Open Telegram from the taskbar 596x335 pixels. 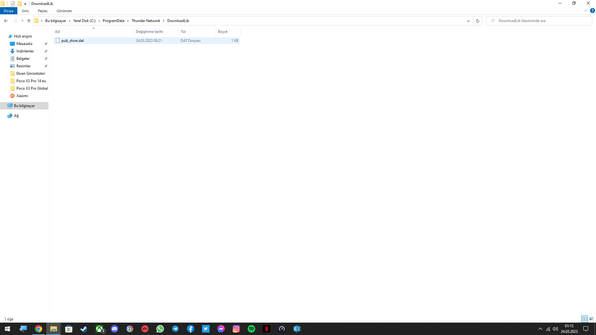point(175,329)
